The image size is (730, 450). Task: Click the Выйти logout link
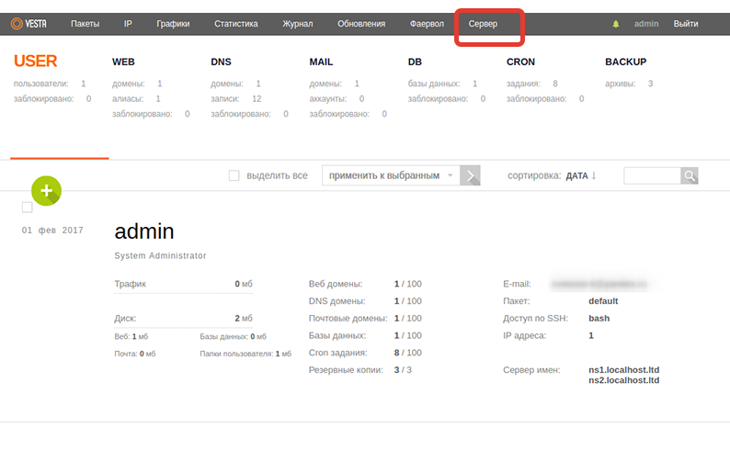pos(685,24)
